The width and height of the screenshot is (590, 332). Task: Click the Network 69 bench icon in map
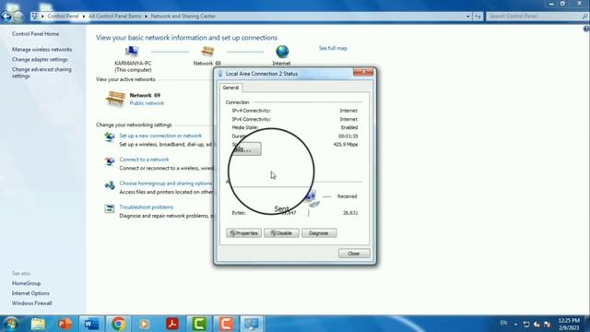[207, 52]
